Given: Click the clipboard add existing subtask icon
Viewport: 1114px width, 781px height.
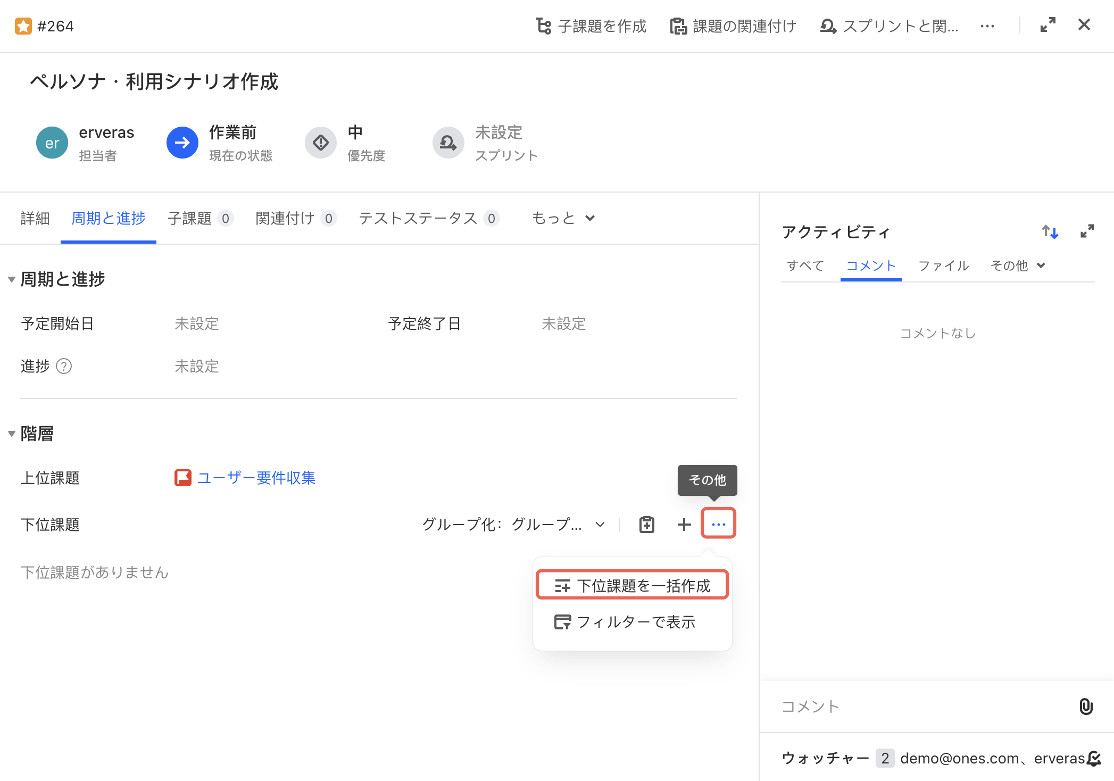Looking at the screenshot, I should (x=646, y=525).
